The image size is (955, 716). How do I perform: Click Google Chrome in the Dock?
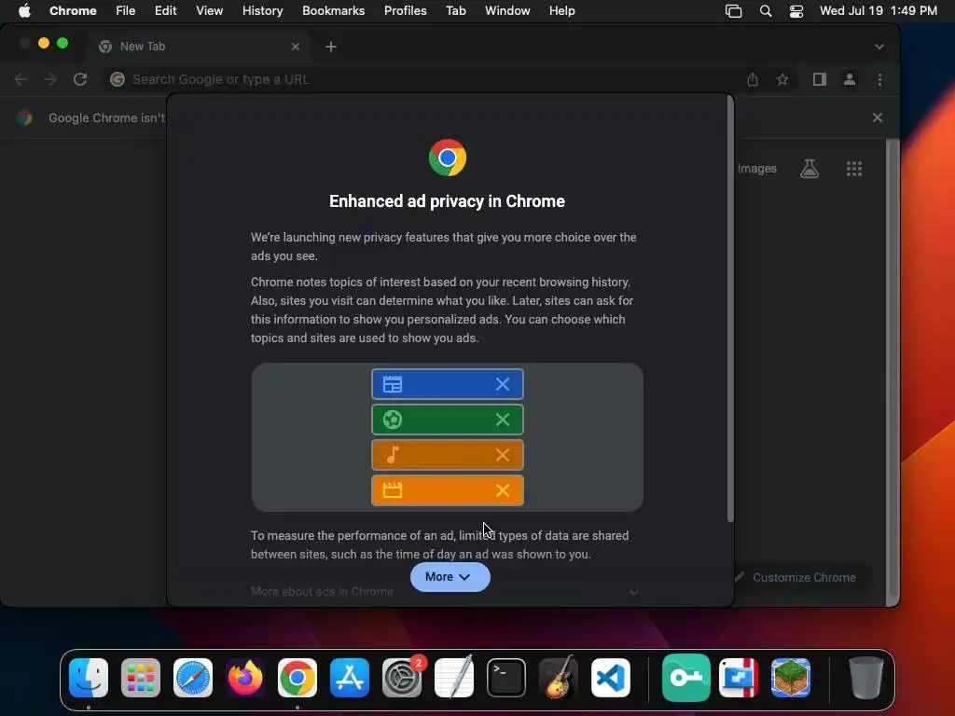click(x=298, y=678)
